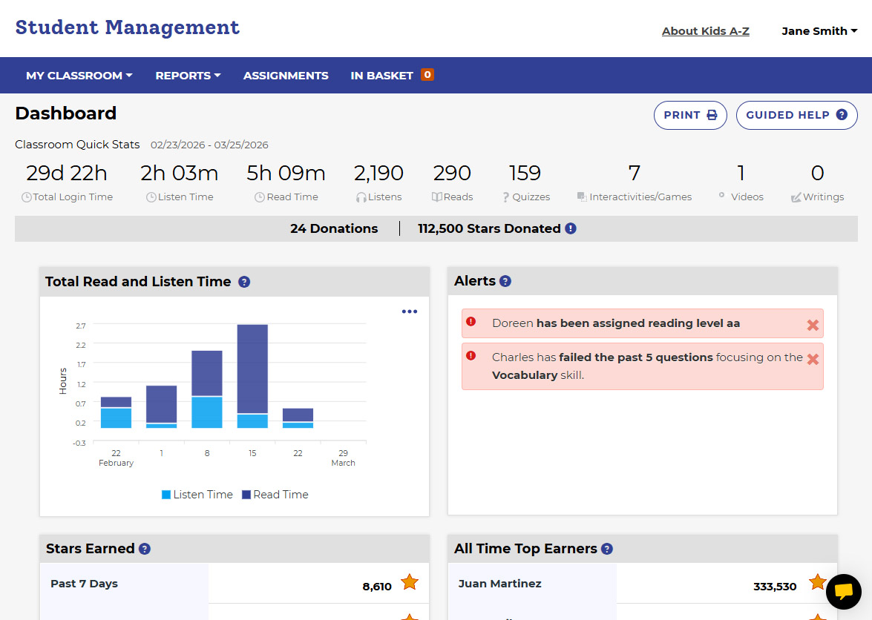Open the chart three-dots options menu

410,311
